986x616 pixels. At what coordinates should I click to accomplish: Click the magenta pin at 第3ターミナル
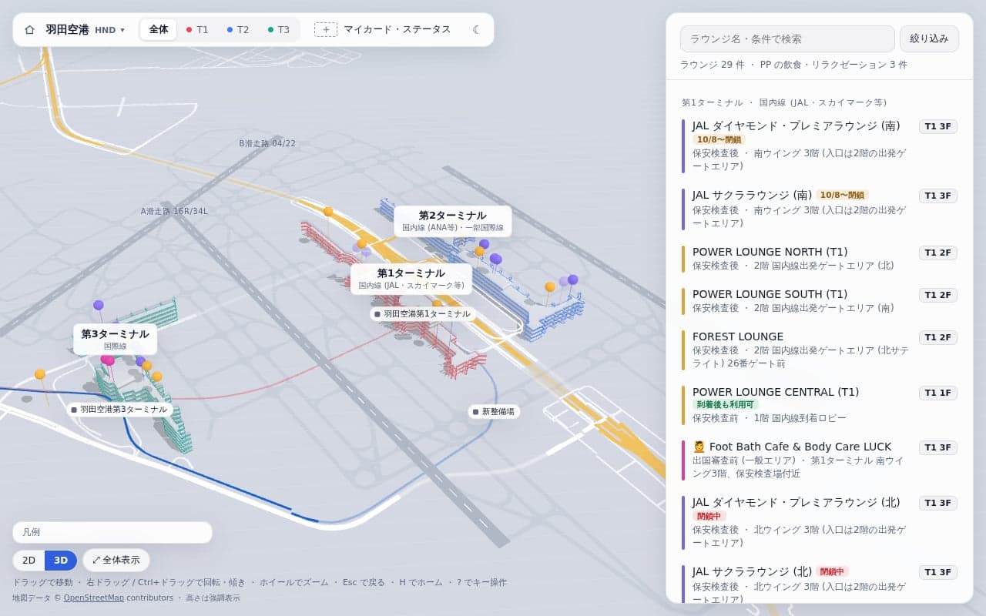coord(109,360)
